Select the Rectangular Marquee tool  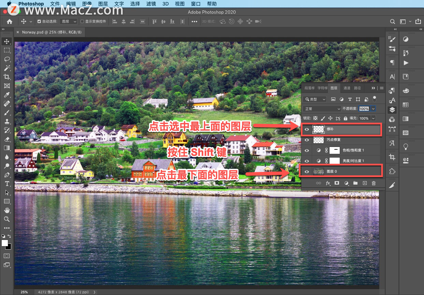tap(7, 50)
